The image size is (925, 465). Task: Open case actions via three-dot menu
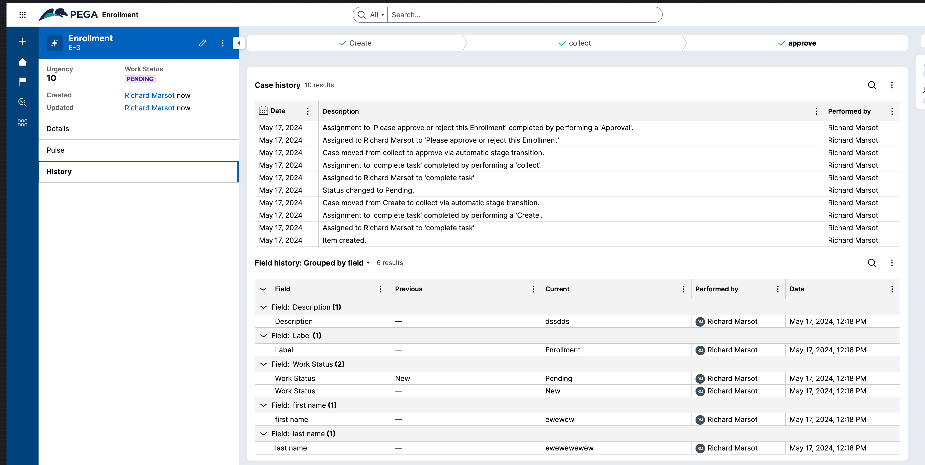[223, 43]
